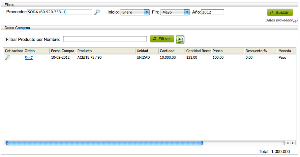This screenshot has height=157, width=300.
Task: Click the Cotizaciones column header
Action: [14, 51]
